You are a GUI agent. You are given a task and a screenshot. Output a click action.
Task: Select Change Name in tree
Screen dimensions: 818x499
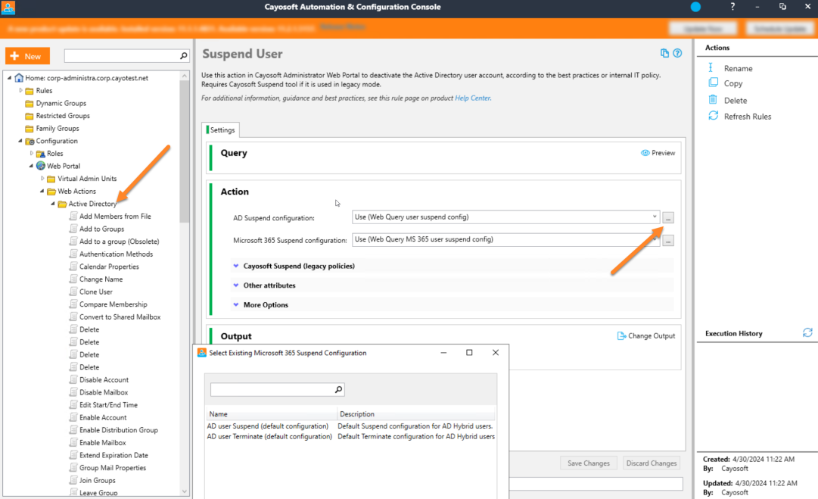tap(101, 279)
